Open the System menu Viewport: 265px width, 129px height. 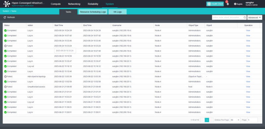tap(110, 4)
